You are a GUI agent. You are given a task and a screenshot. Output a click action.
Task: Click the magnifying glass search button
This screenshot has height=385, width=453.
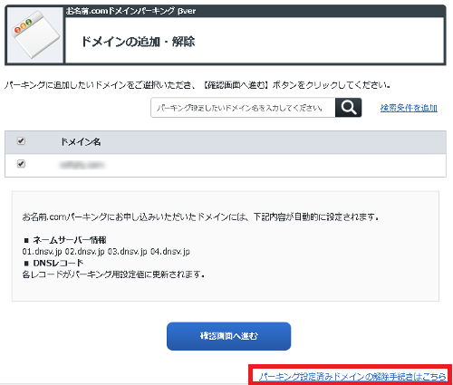[348, 108]
